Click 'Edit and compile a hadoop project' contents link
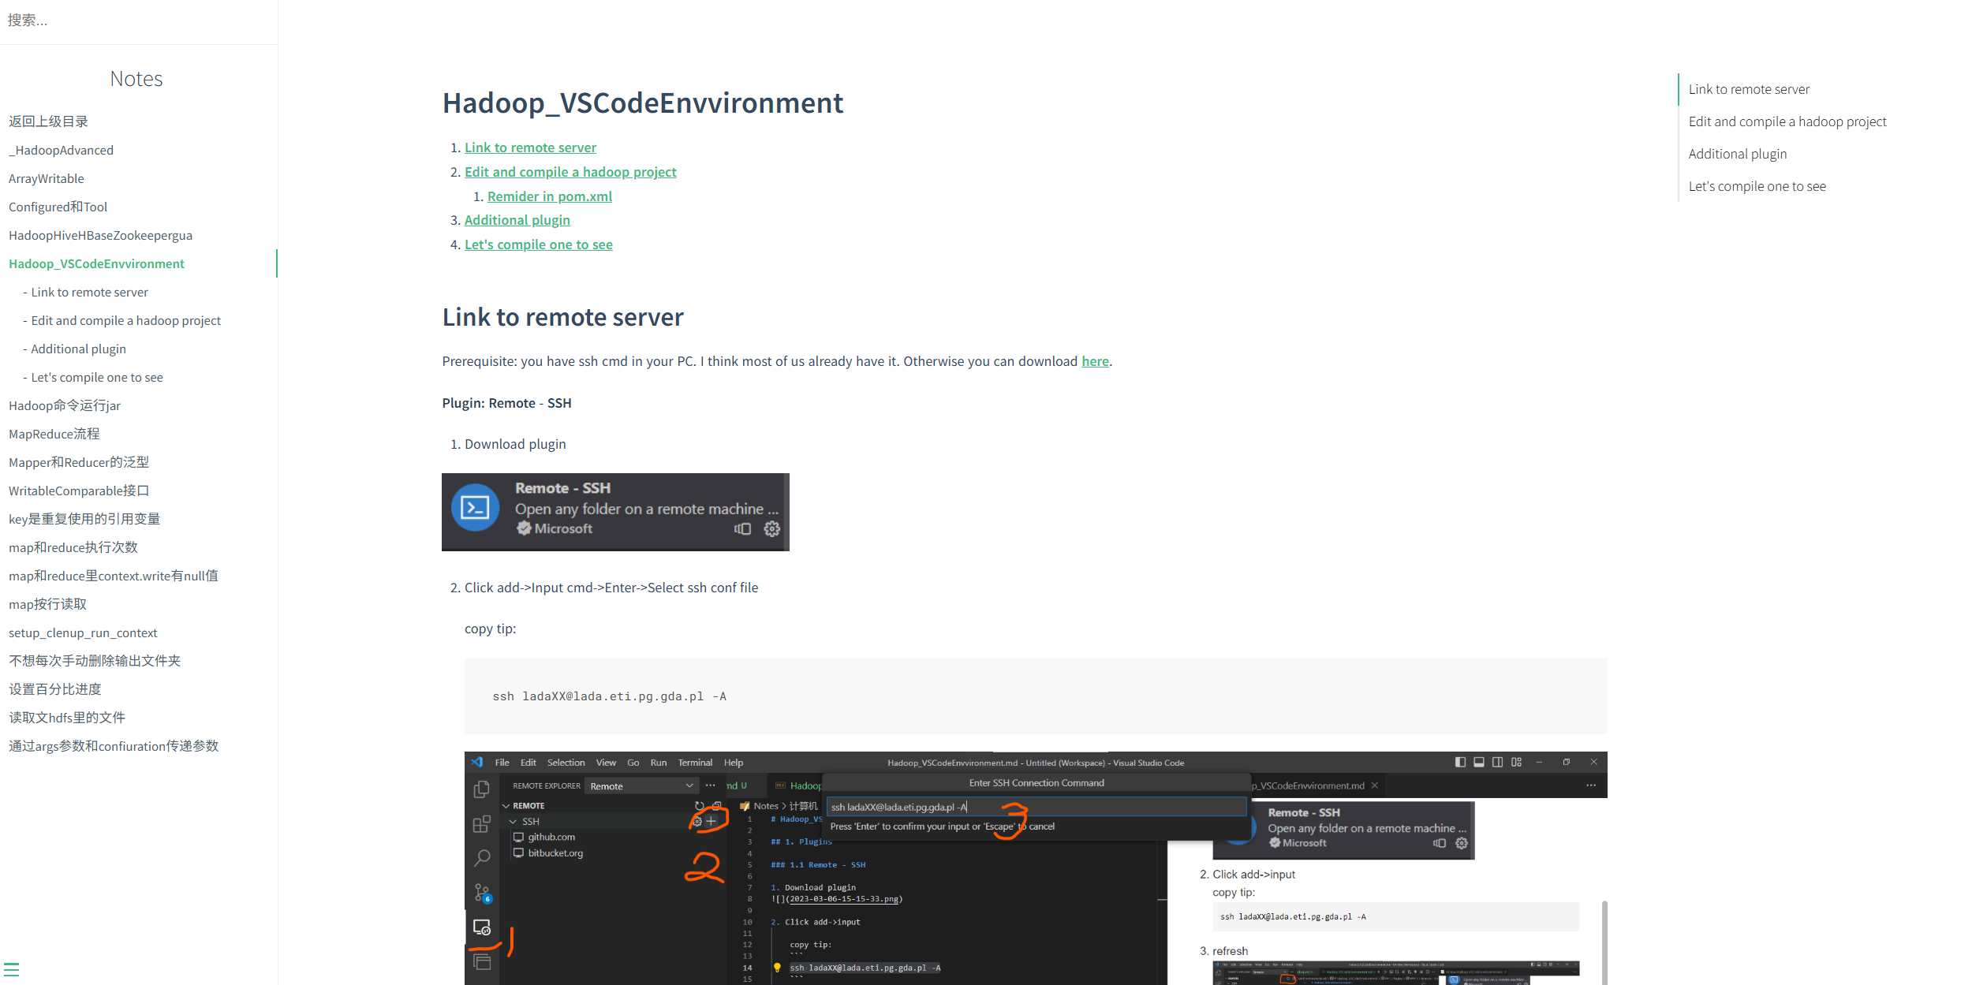The image size is (1987, 985). [x=570, y=172]
